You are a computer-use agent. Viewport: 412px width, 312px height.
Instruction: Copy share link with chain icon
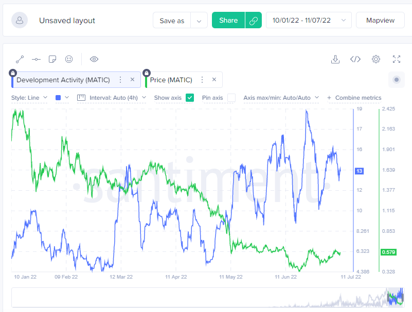click(253, 21)
